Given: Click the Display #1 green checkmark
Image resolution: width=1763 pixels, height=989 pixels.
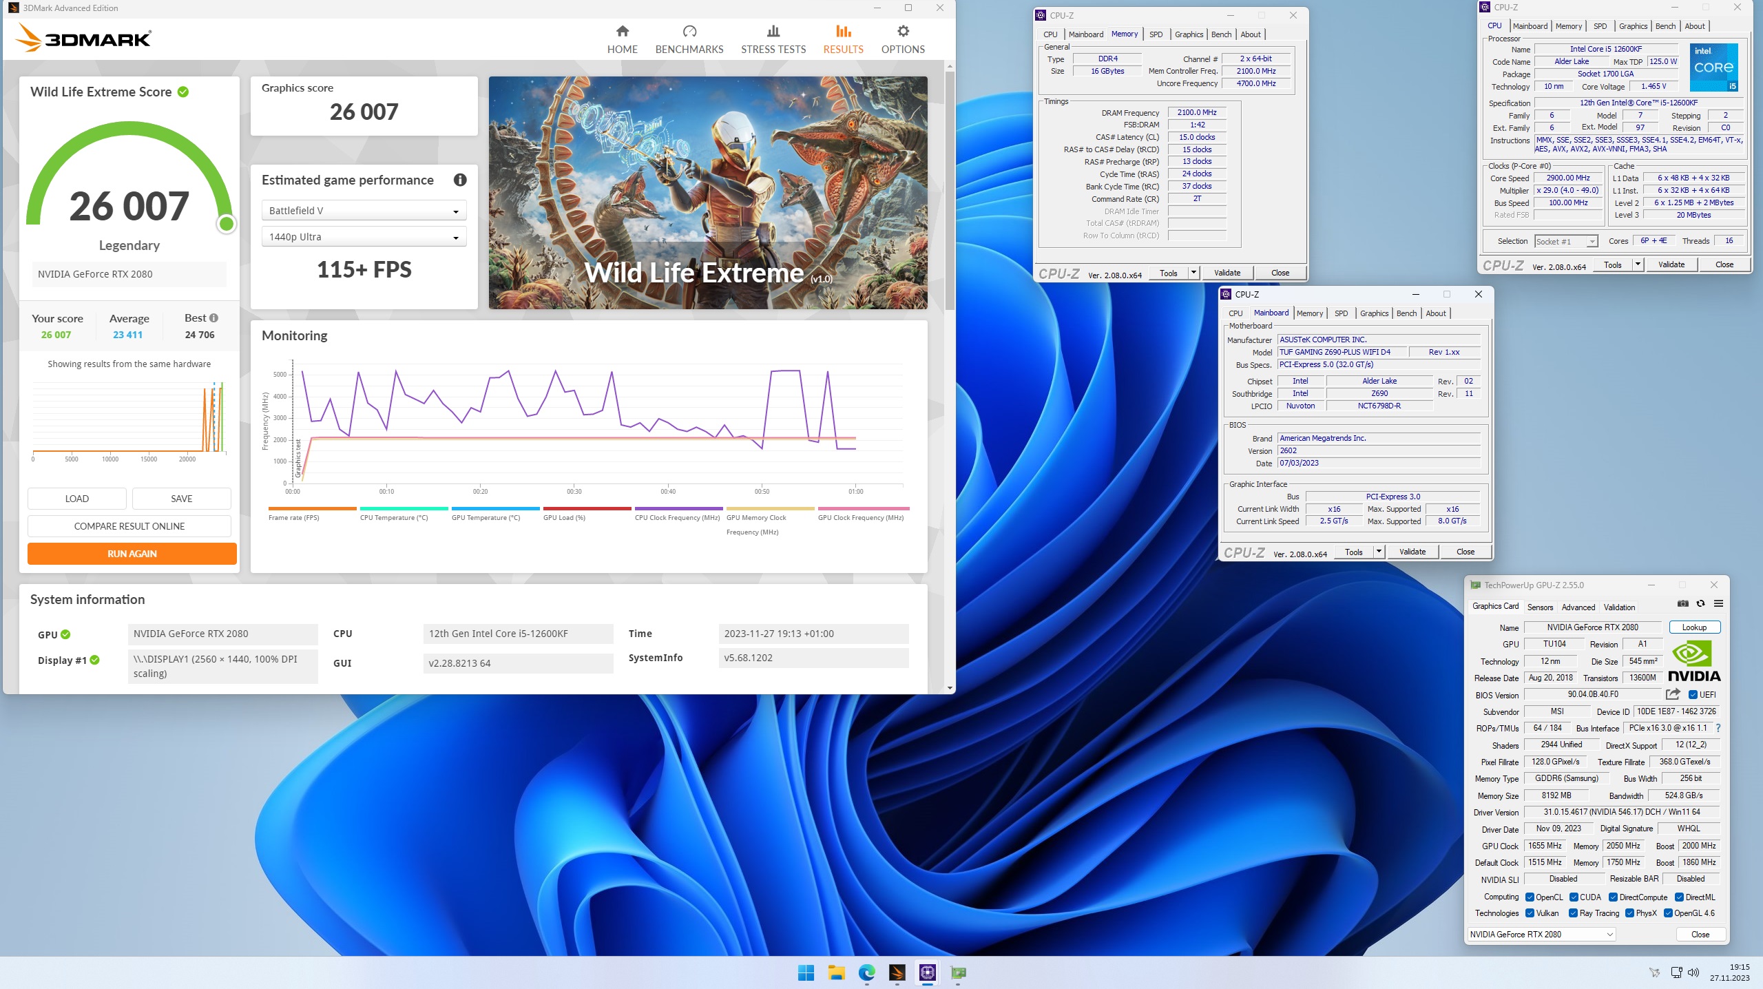Looking at the screenshot, I should (x=95, y=660).
